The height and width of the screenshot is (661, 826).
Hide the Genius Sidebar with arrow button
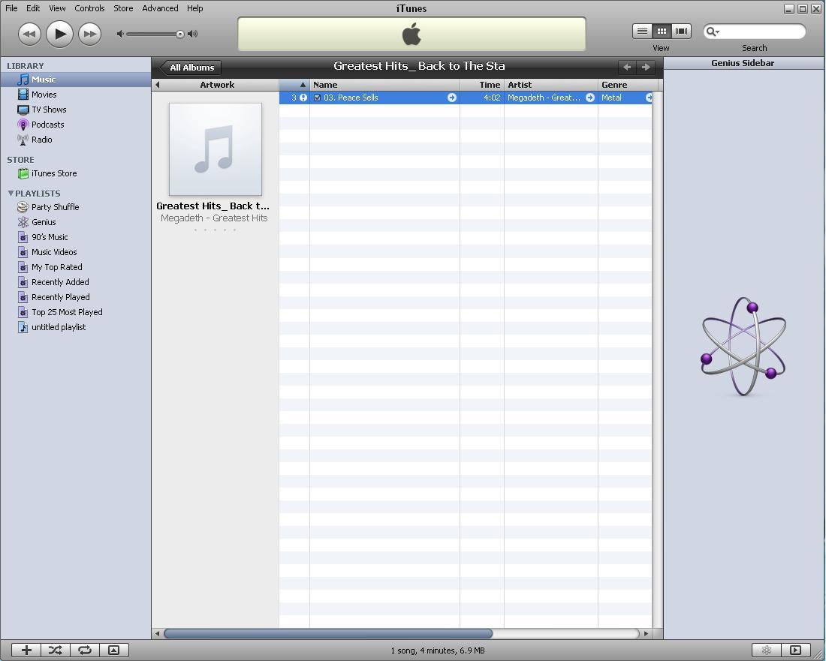tap(796, 650)
